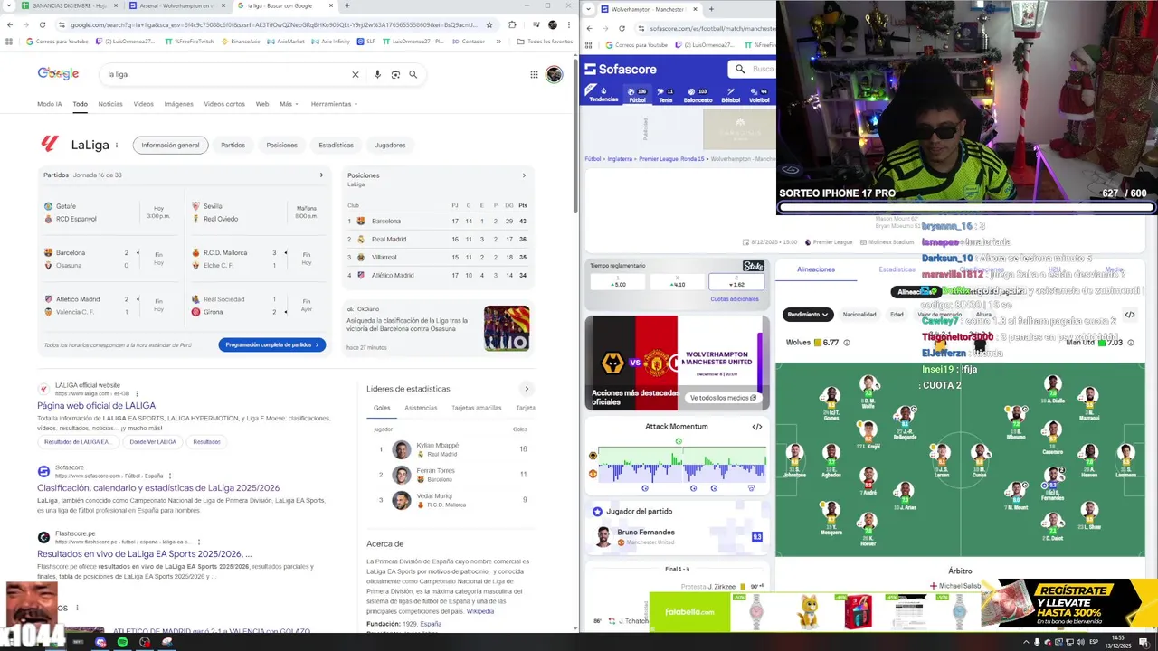Select the Jugadores chip
Image resolution: width=1158 pixels, height=651 pixels.
click(390, 145)
